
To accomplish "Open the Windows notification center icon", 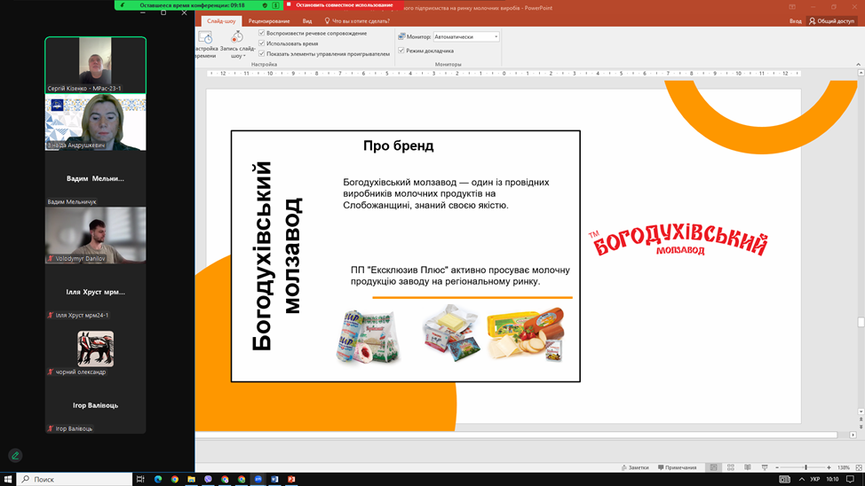I will coord(850,479).
